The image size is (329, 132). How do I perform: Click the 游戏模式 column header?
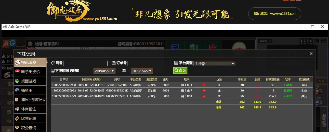click(304, 79)
